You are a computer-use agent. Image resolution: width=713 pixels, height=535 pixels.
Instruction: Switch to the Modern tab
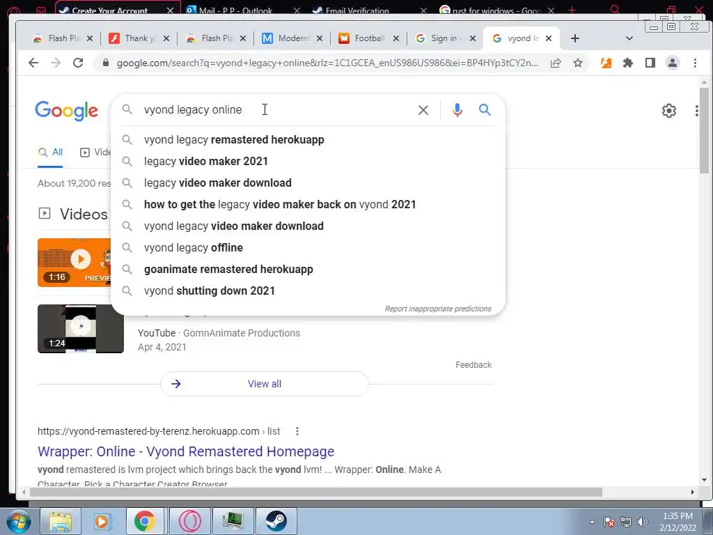pyautogui.click(x=292, y=38)
